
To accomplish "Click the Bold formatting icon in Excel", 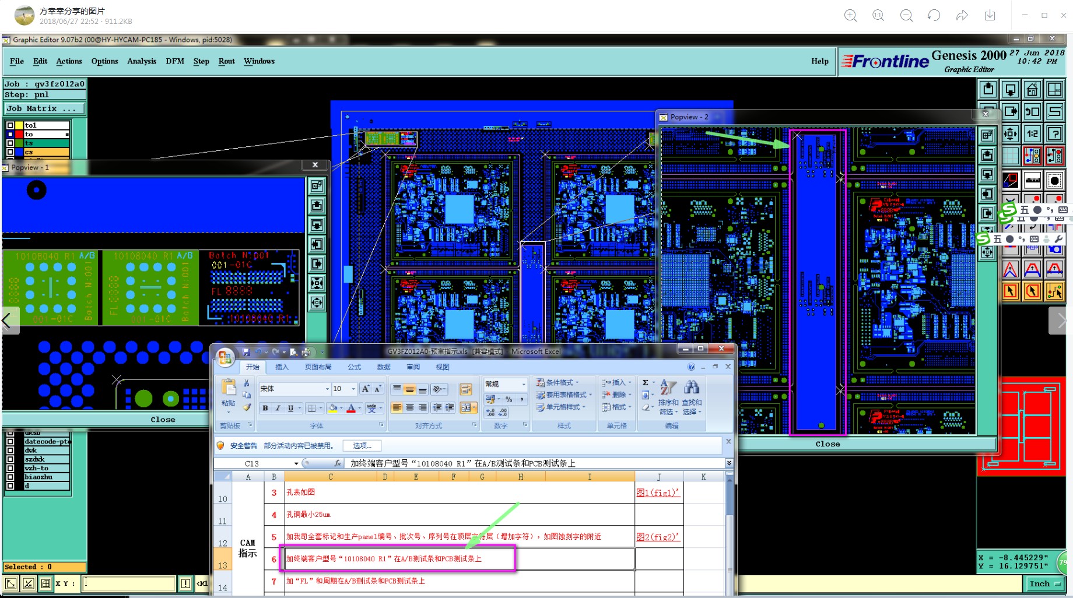I will (265, 408).
